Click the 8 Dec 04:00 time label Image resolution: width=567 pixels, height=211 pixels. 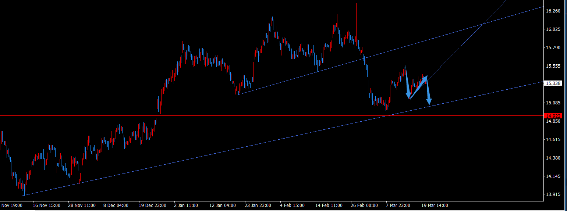116,205
